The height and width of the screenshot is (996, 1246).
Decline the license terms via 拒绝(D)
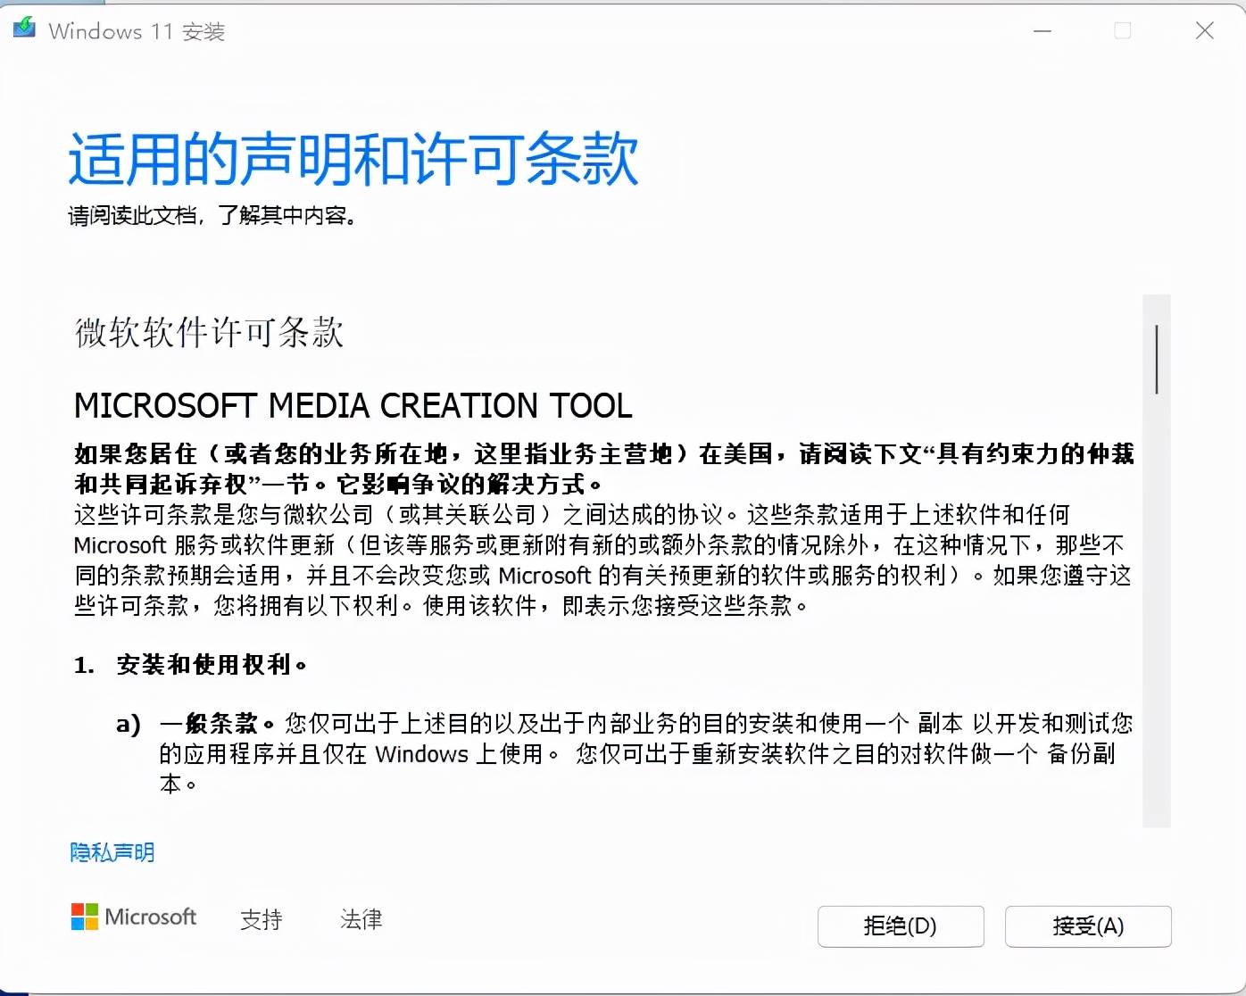[901, 926]
